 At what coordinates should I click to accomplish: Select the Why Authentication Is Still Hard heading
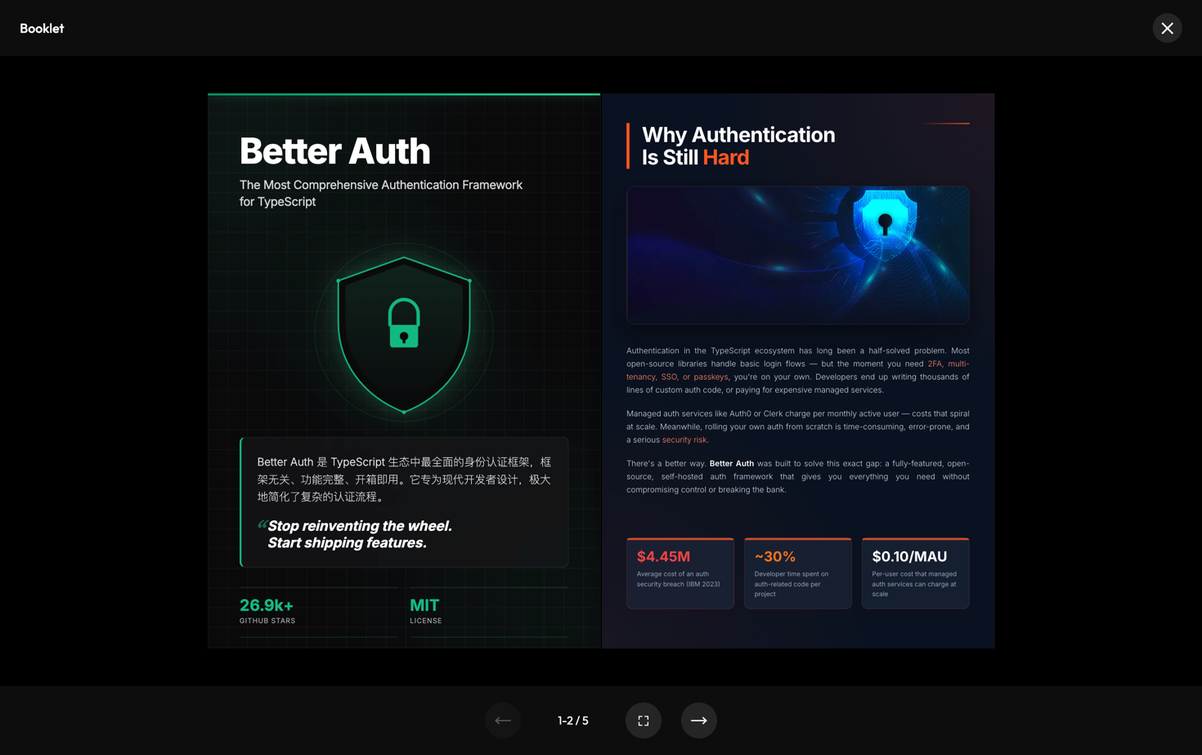pyautogui.click(x=738, y=145)
